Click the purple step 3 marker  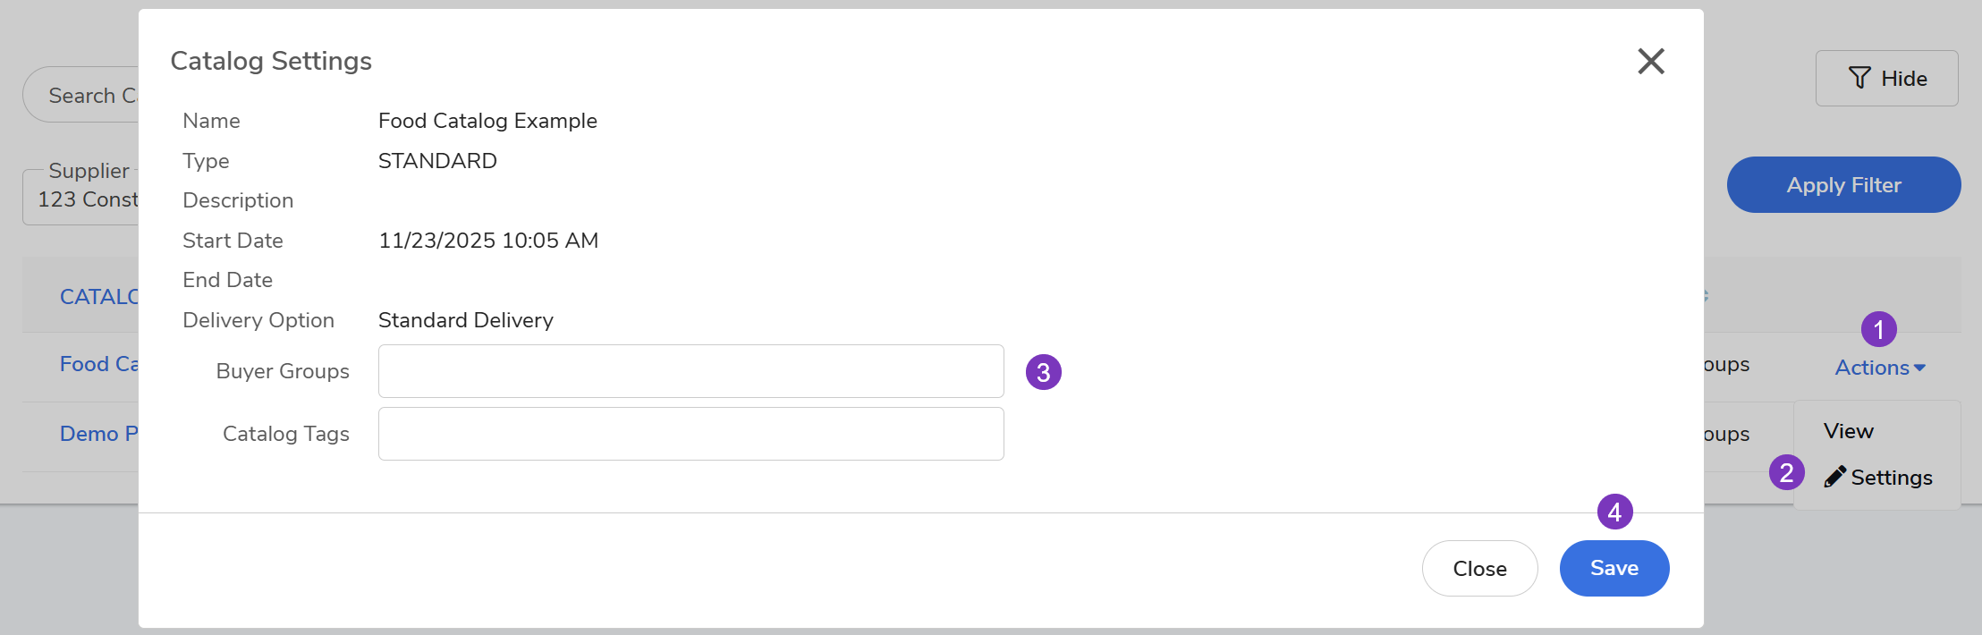pos(1043,372)
